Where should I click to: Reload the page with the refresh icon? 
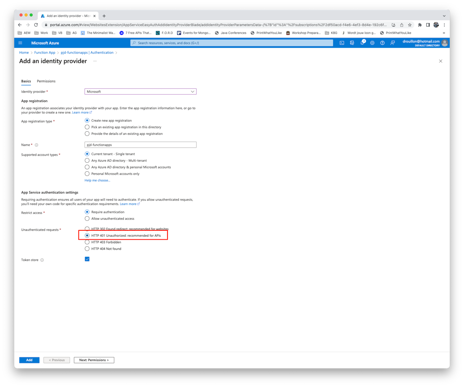coord(36,25)
